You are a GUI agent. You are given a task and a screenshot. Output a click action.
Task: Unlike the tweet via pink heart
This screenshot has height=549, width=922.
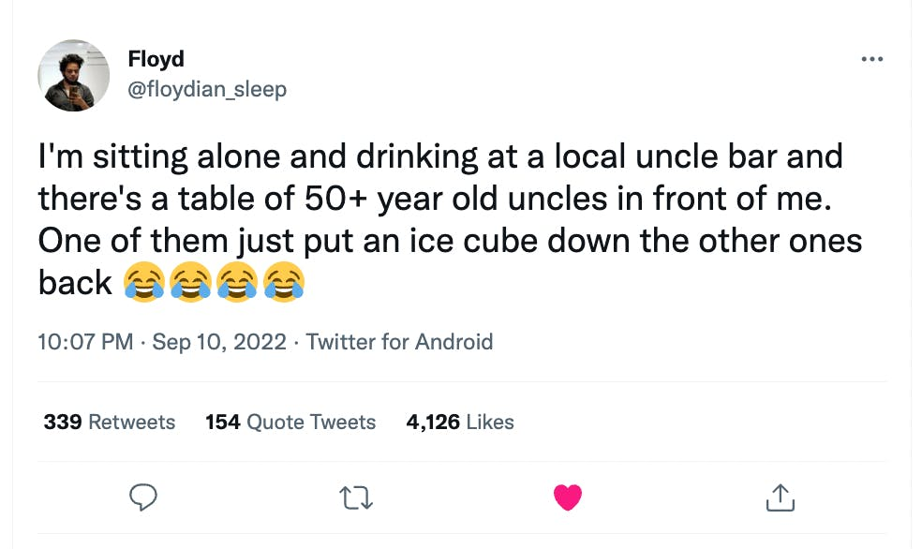(x=568, y=497)
